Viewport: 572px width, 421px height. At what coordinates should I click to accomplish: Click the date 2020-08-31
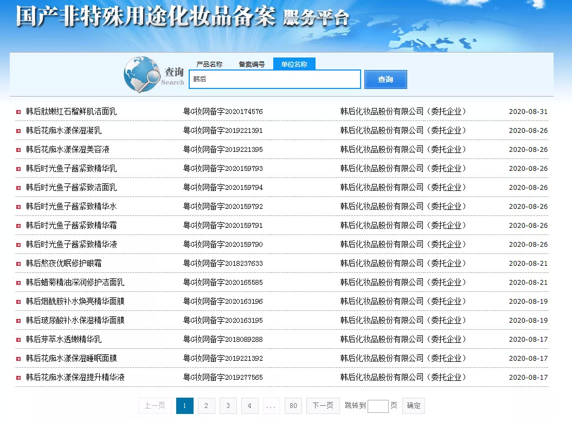click(x=528, y=112)
